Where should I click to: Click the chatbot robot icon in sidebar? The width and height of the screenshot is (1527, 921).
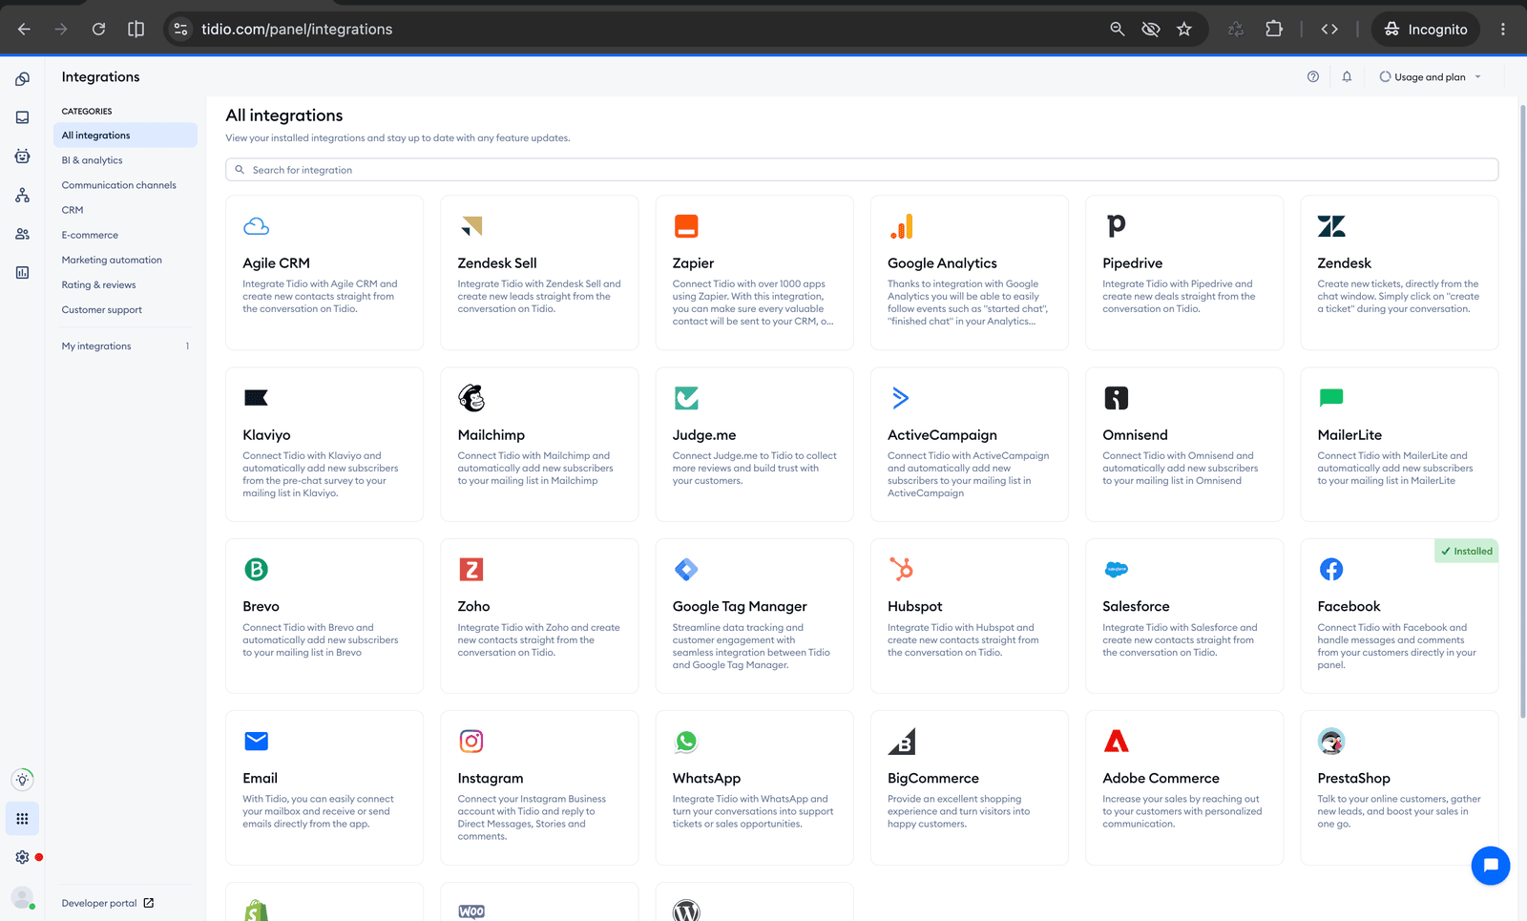pyautogui.click(x=22, y=157)
